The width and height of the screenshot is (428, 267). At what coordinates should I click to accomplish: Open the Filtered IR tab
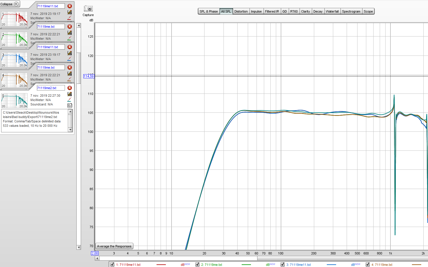click(272, 11)
